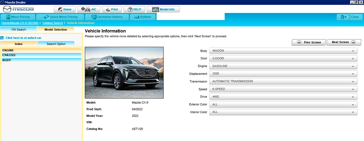Click the Model value Mazda CX-9

coord(140,103)
